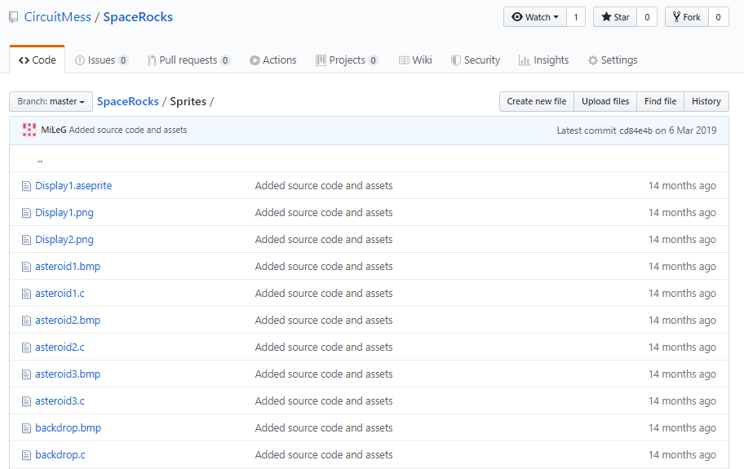Screen dimensions: 744x469
Task: Click the file icon next to backdrop.c
Action: [x=27, y=455]
